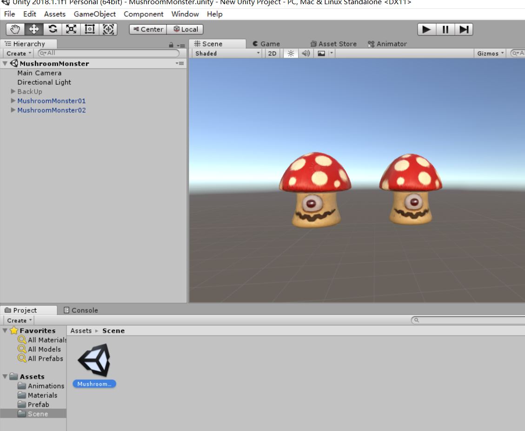The width and height of the screenshot is (525, 431).
Task: Mute Scene view audio
Action: [305, 53]
